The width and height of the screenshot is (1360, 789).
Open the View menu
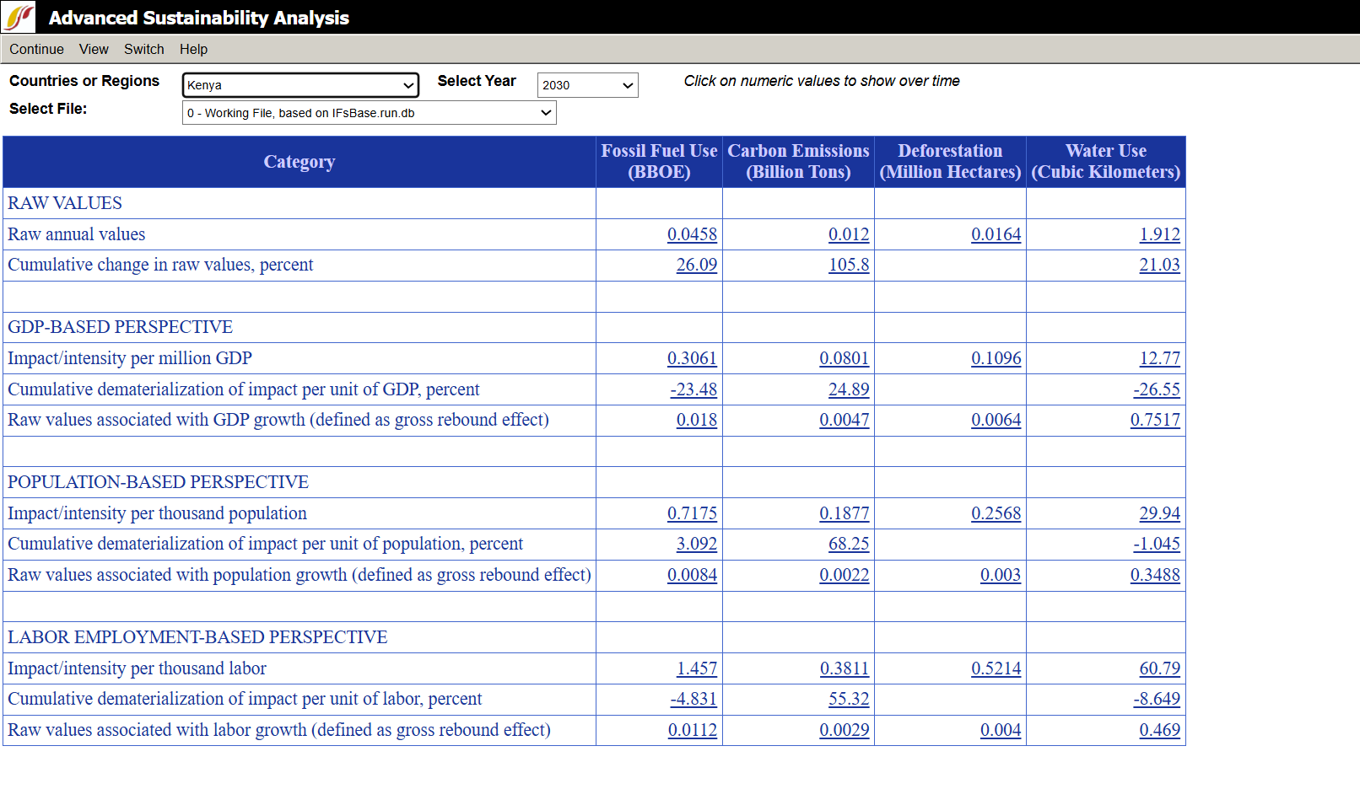pyautogui.click(x=94, y=49)
